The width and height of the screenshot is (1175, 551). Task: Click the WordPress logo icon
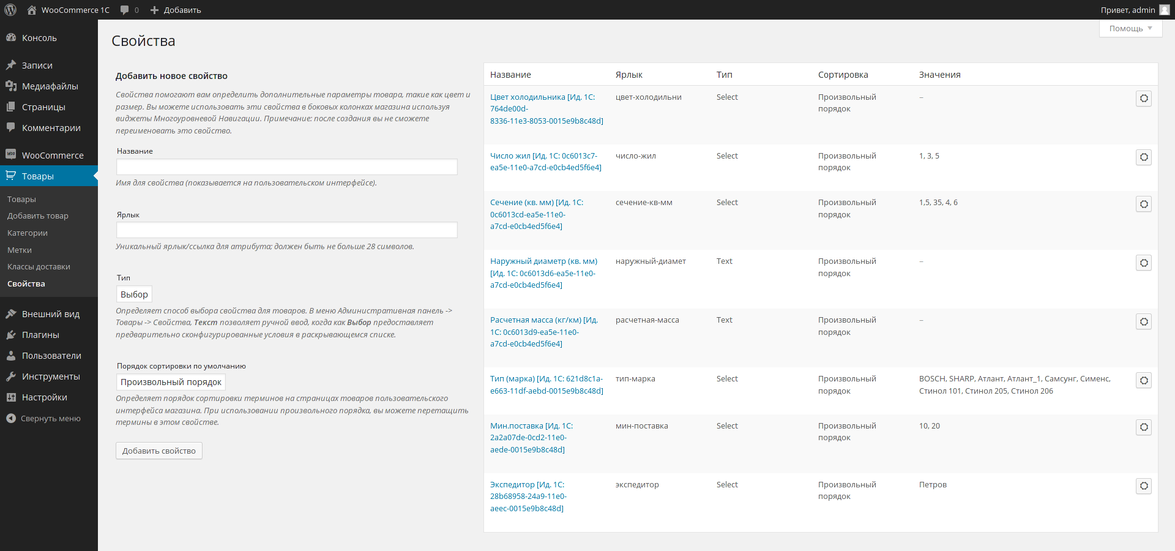pos(10,10)
